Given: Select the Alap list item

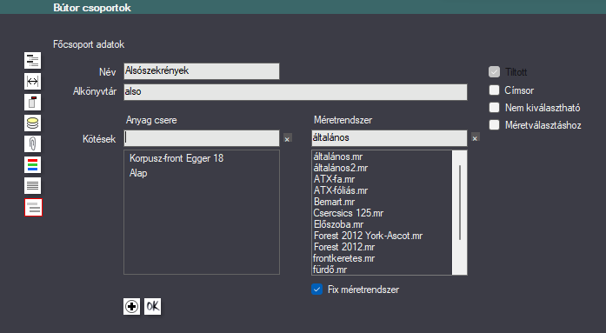Looking at the screenshot, I should point(138,173).
